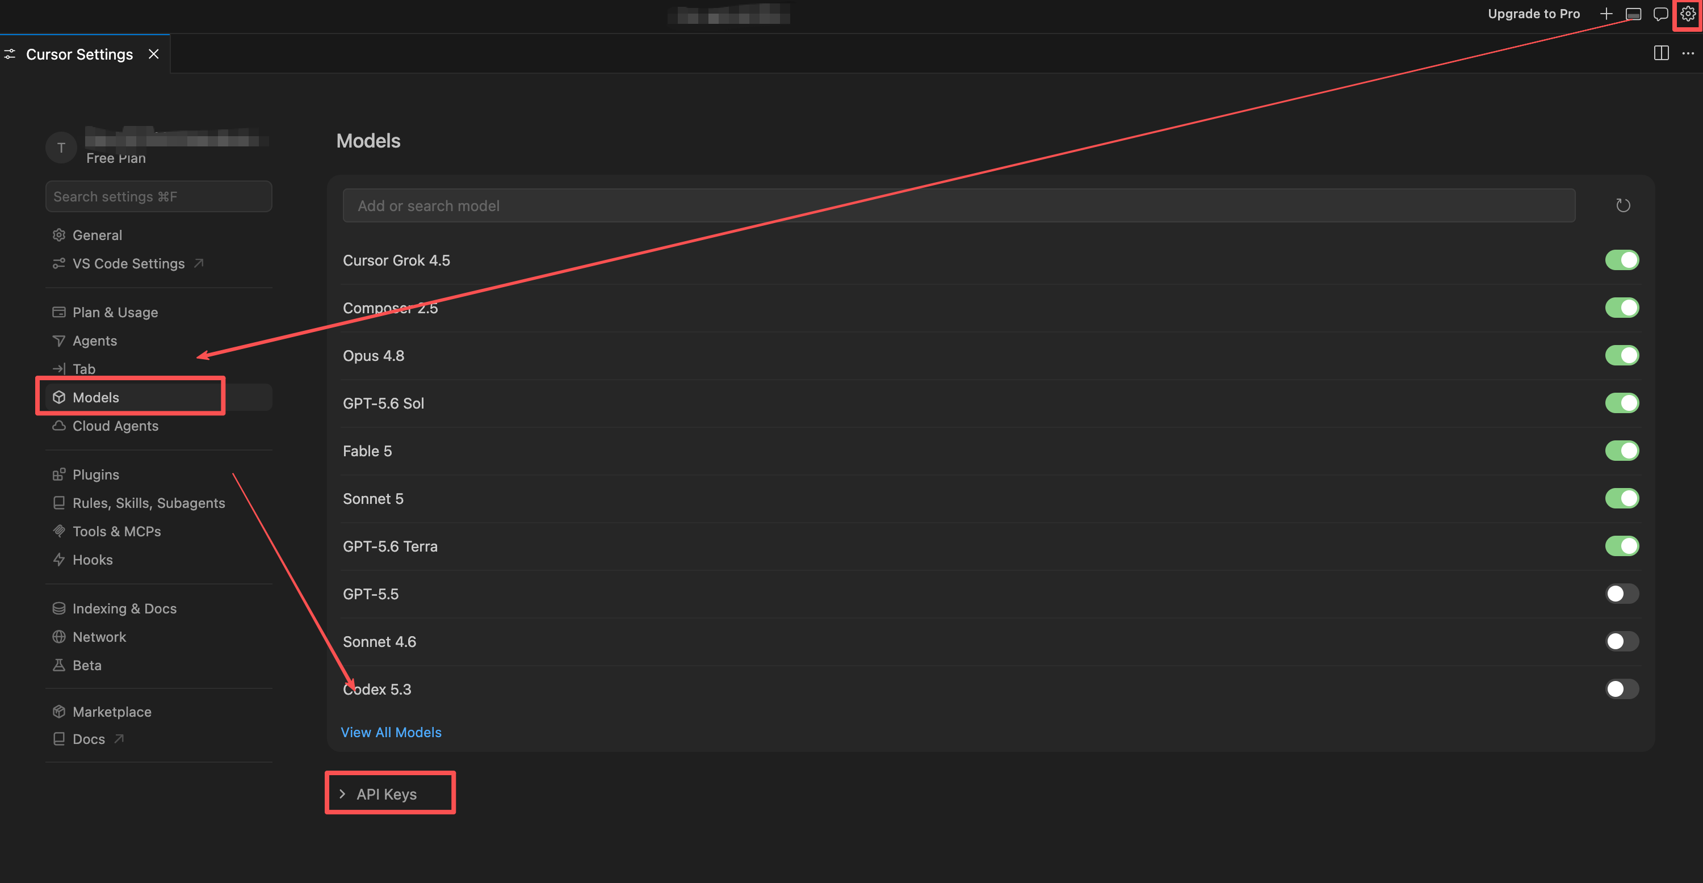Click the Add or search model field
Screen dimensions: 1703x883
pyautogui.click(x=959, y=205)
